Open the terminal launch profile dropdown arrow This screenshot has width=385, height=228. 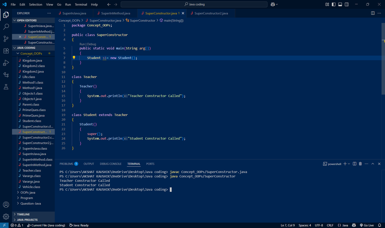pyautogui.click(x=349, y=164)
